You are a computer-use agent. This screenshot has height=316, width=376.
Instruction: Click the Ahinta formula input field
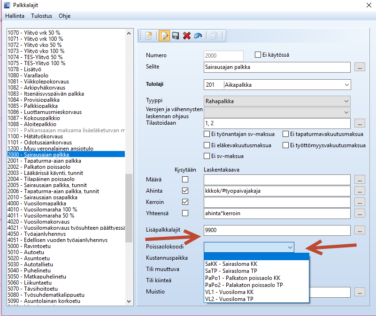[277, 191]
